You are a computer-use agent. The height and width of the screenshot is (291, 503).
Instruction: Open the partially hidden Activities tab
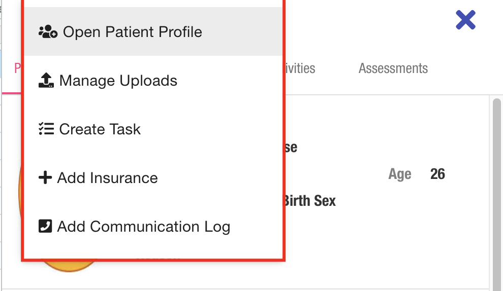[300, 68]
